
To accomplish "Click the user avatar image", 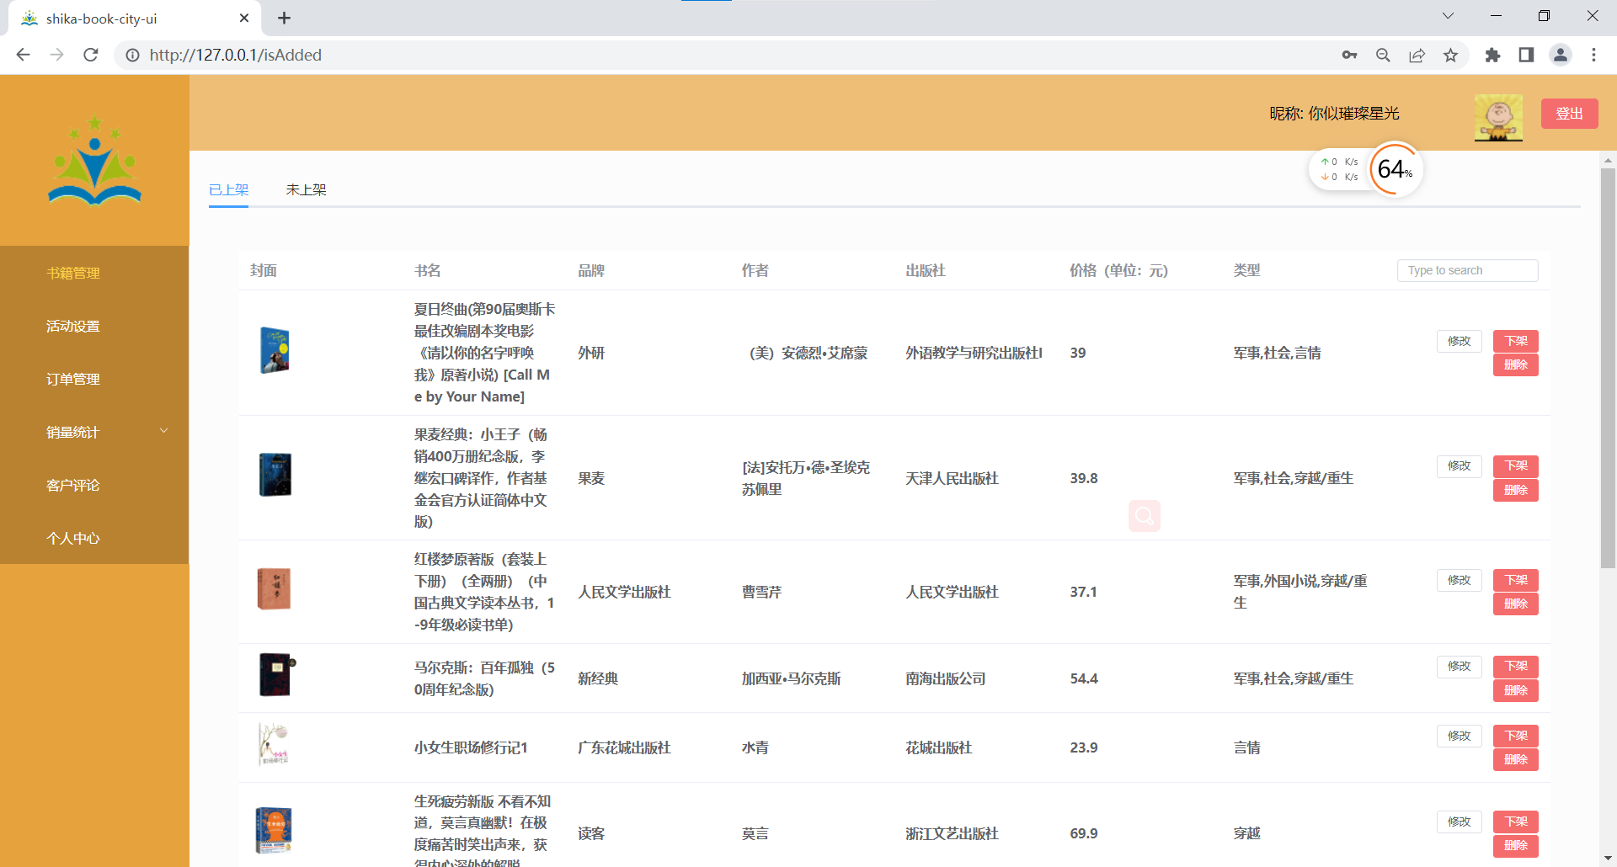I will click(1499, 117).
